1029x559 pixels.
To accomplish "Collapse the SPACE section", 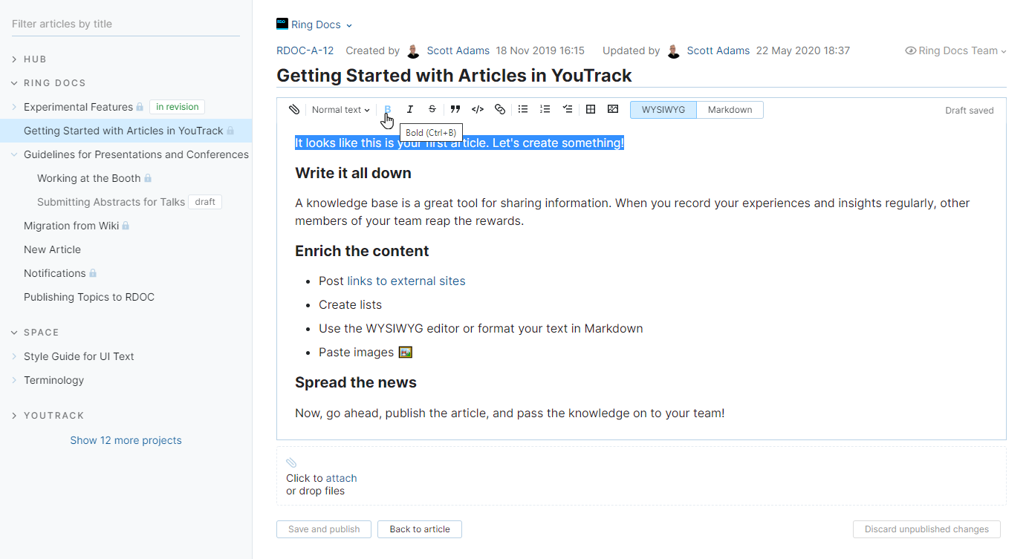I will (14, 333).
